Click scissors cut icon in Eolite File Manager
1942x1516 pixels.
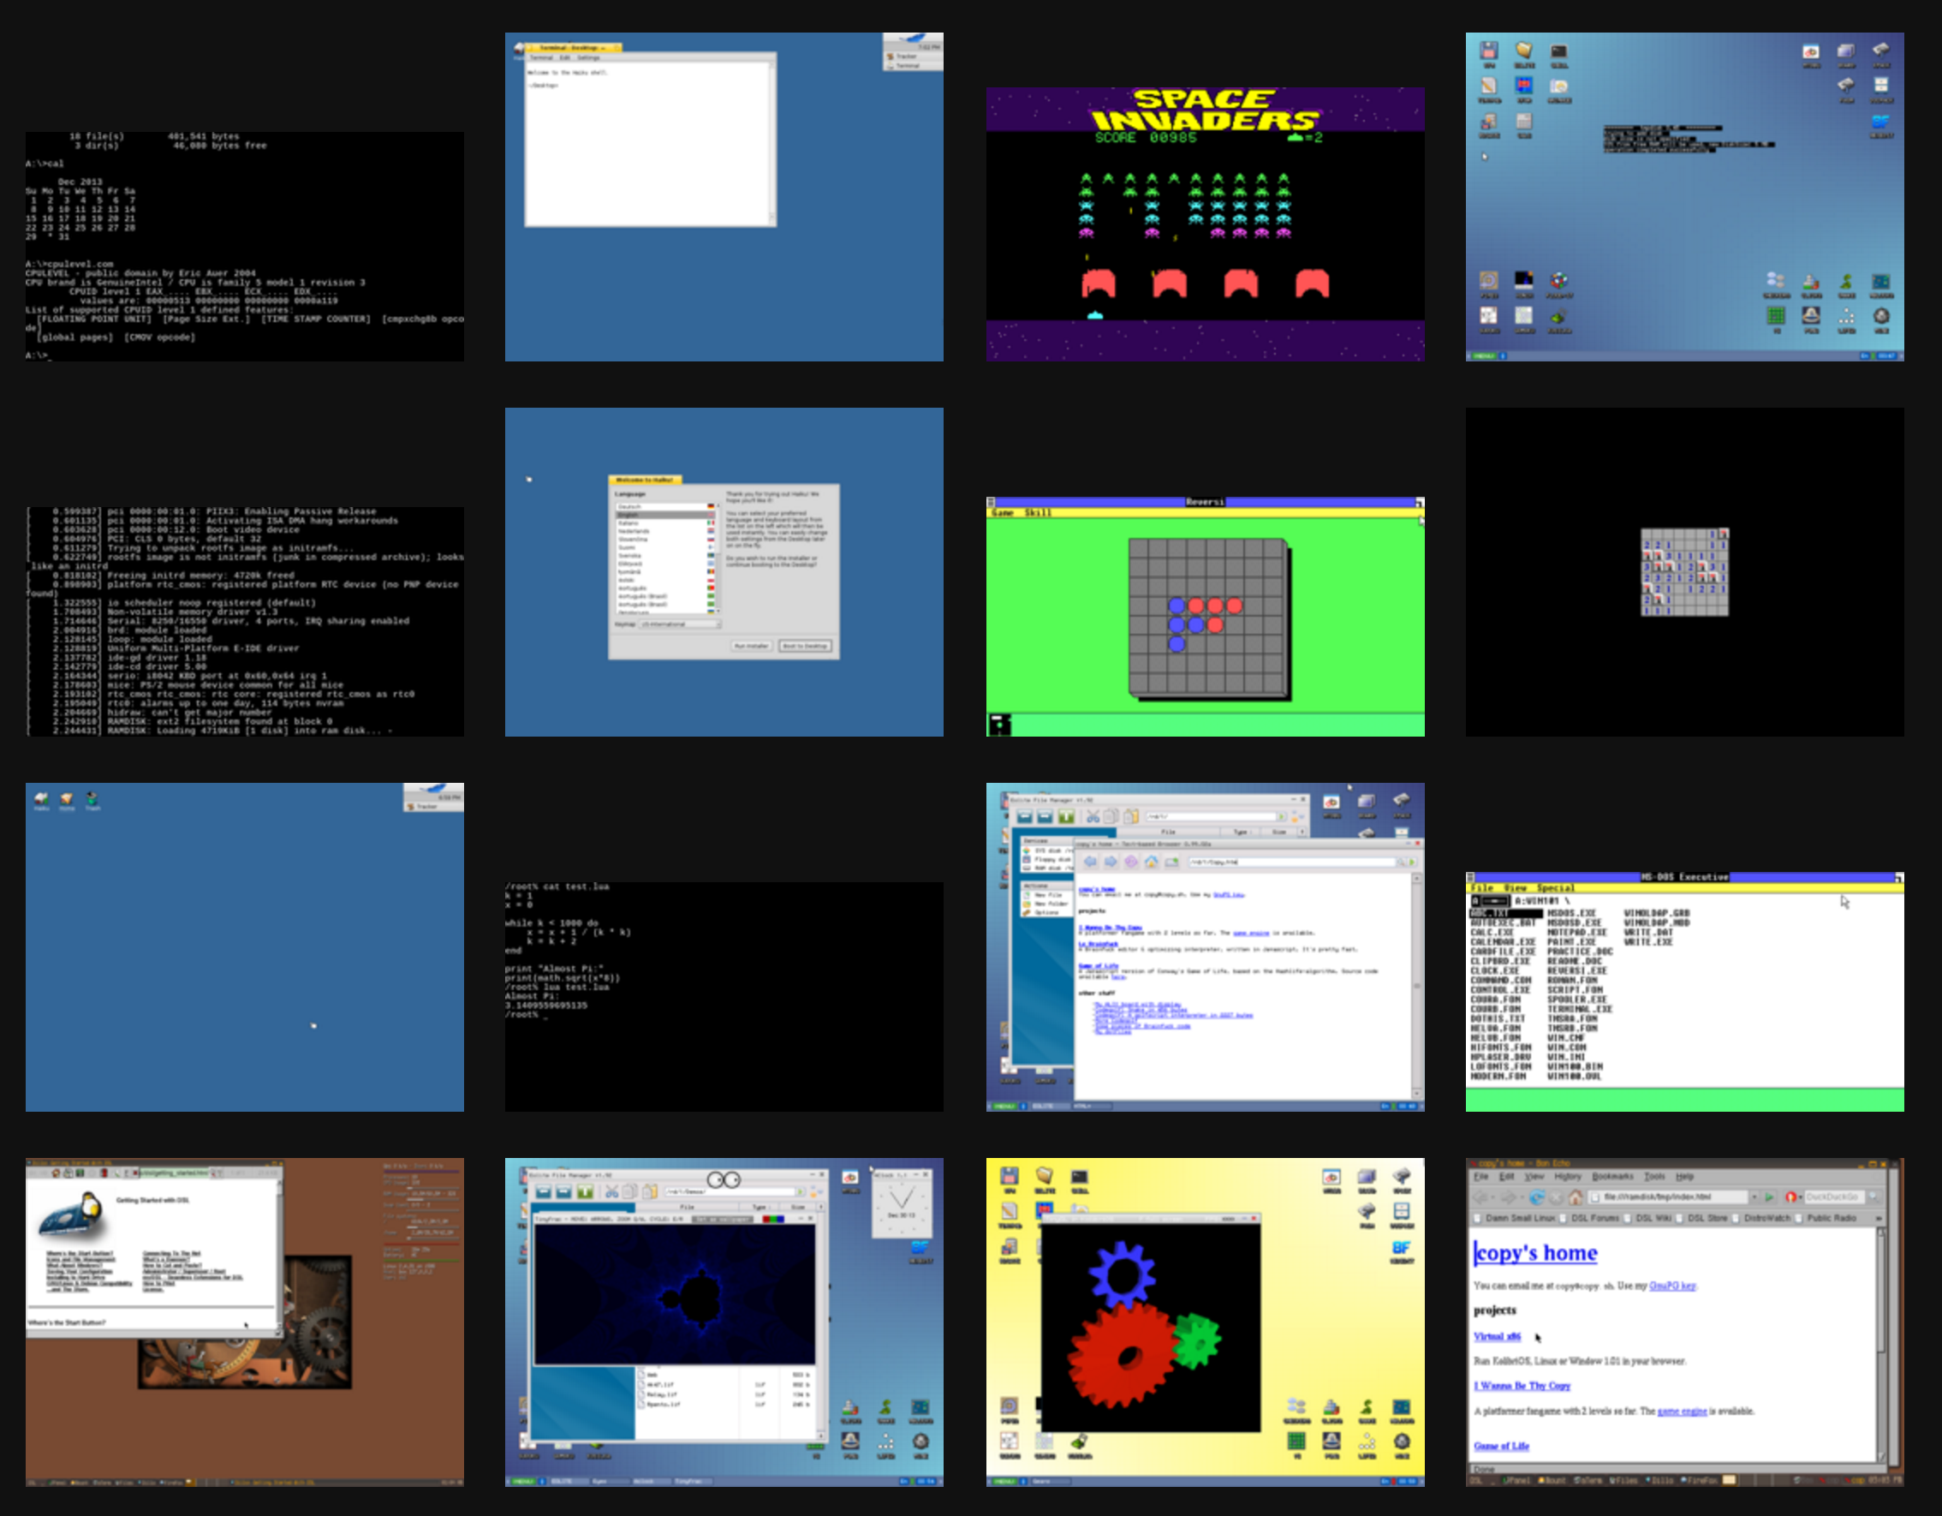click(x=1093, y=817)
